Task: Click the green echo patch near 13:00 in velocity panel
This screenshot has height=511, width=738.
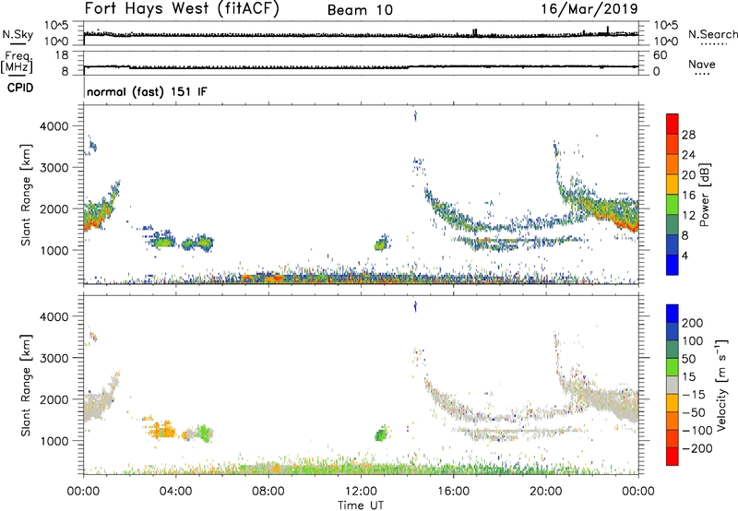Action: point(380,434)
